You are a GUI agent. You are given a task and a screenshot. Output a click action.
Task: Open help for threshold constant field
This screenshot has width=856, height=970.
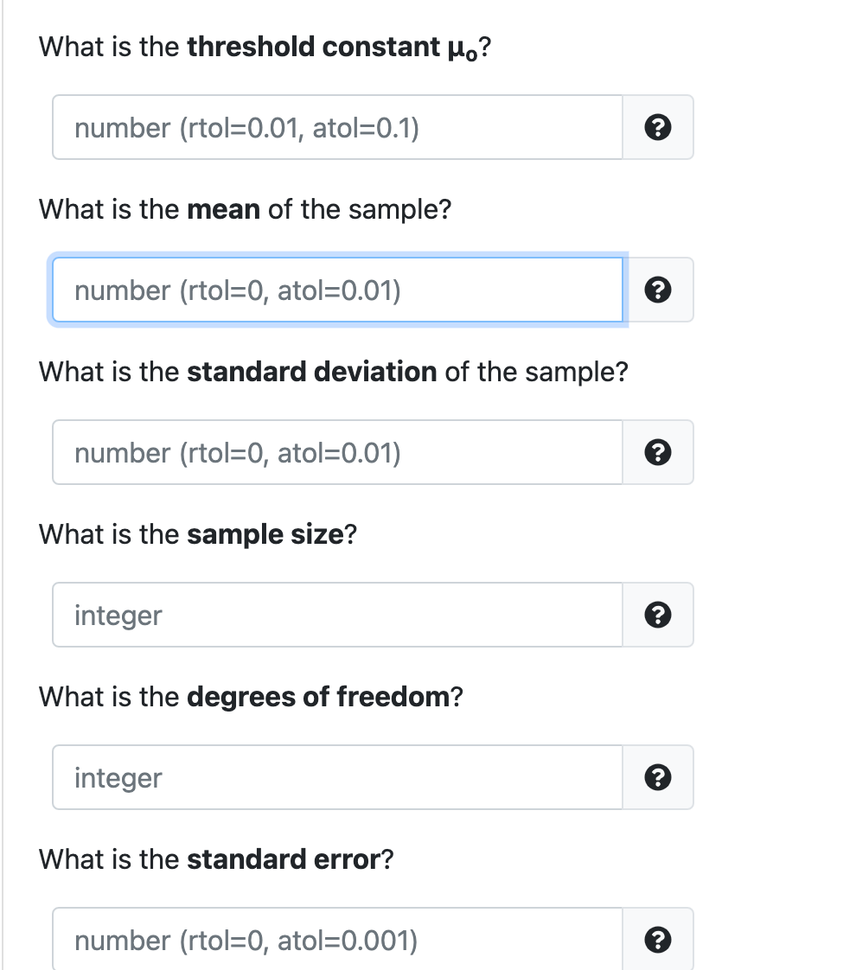(x=657, y=127)
